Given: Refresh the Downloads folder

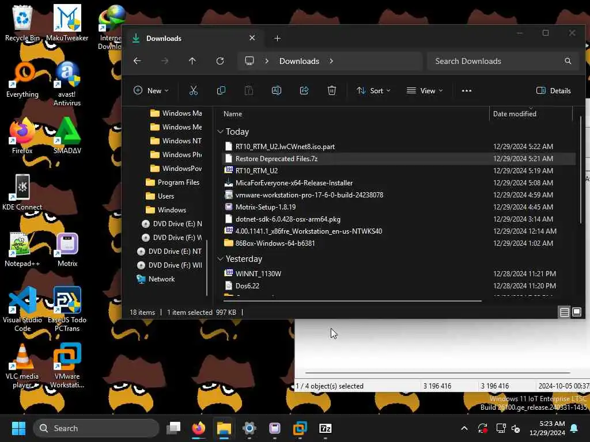Looking at the screenshot, I should point(220,61).
